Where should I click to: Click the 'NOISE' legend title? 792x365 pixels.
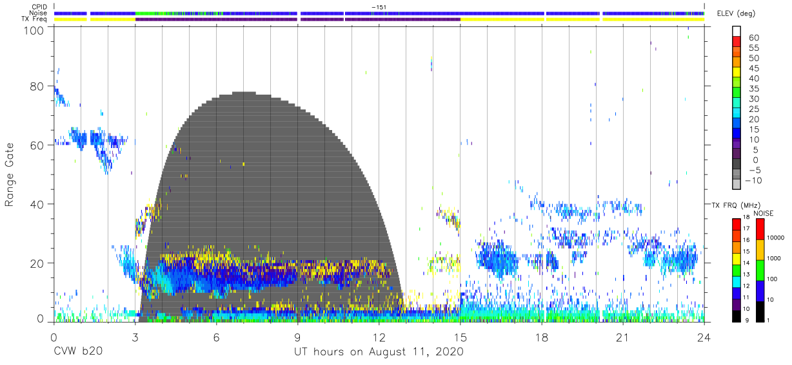(763, 213)
